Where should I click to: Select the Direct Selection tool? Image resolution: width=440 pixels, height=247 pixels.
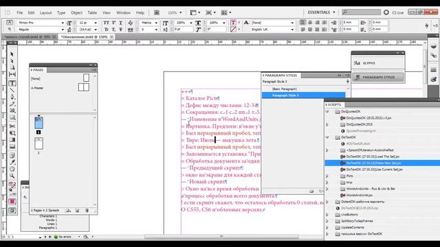[12, 61]
